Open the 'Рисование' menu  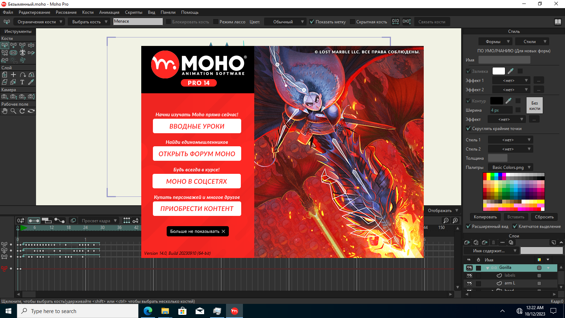click(x=66, y=12)
